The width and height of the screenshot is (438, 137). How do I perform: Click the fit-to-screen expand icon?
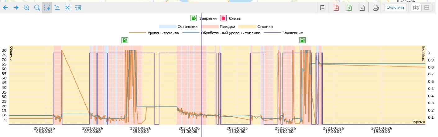click(67, 8)
